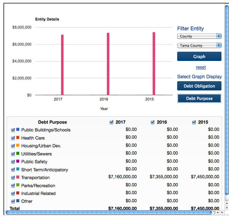Image resolution: width=229 pixels, height=221 pixels.
Task: Uncheck the 2017 year column checkbox
Action: 111,122
